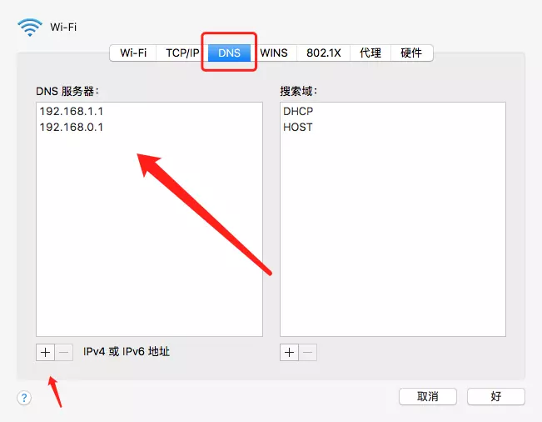Add a new DNS server with plus button
This screenshot has height=422, width=542.
point(45,353)
